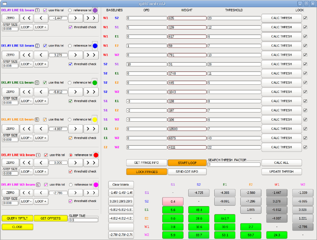Click double-right arrow for delay line W2
Viewport: 317px width, 240px height.
[x=91, y=193]
